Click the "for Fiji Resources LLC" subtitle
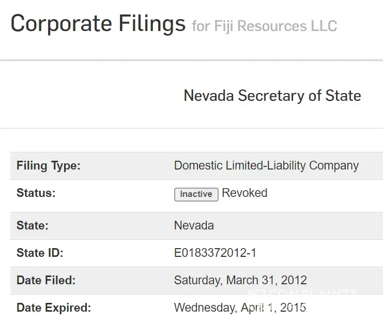This screenshot has height=322, width=383. [x=264, y=25]
